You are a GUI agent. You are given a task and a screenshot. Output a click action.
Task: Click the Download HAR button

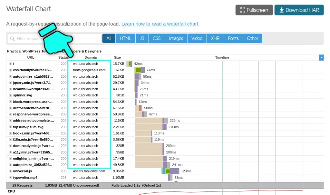click(299, 10)
